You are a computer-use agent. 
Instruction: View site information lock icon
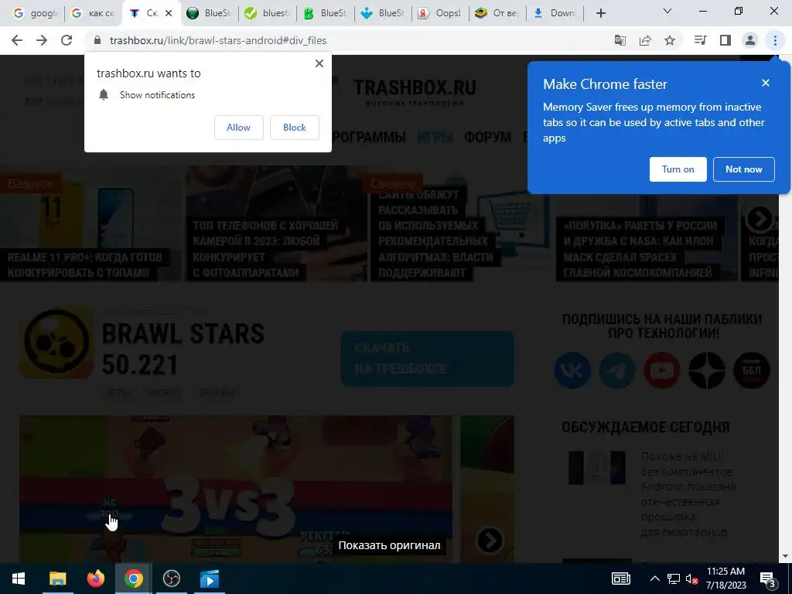[97, 40]
